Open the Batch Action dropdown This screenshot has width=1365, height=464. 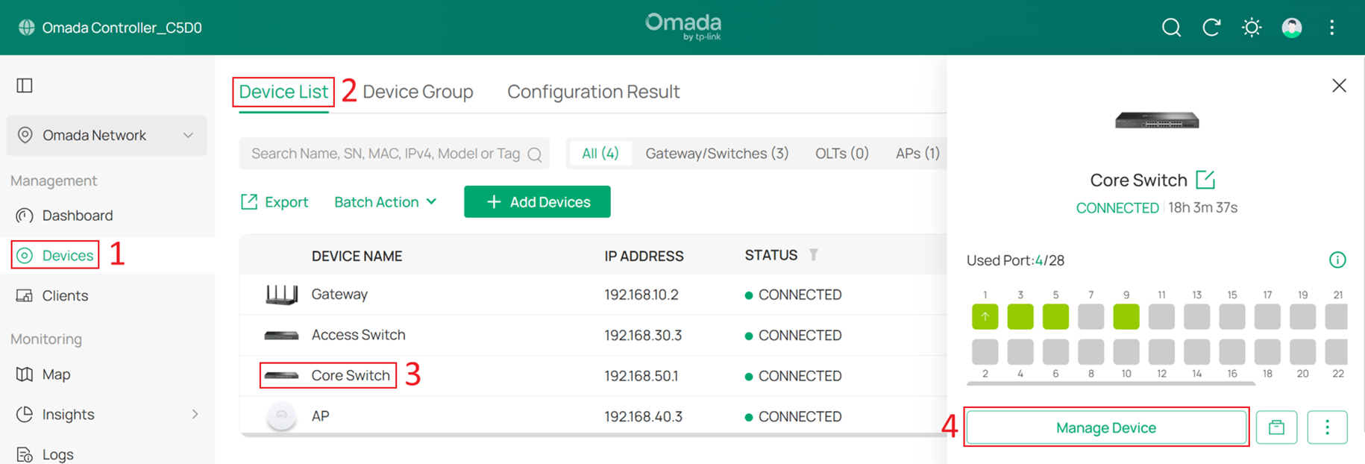[386, 202]
